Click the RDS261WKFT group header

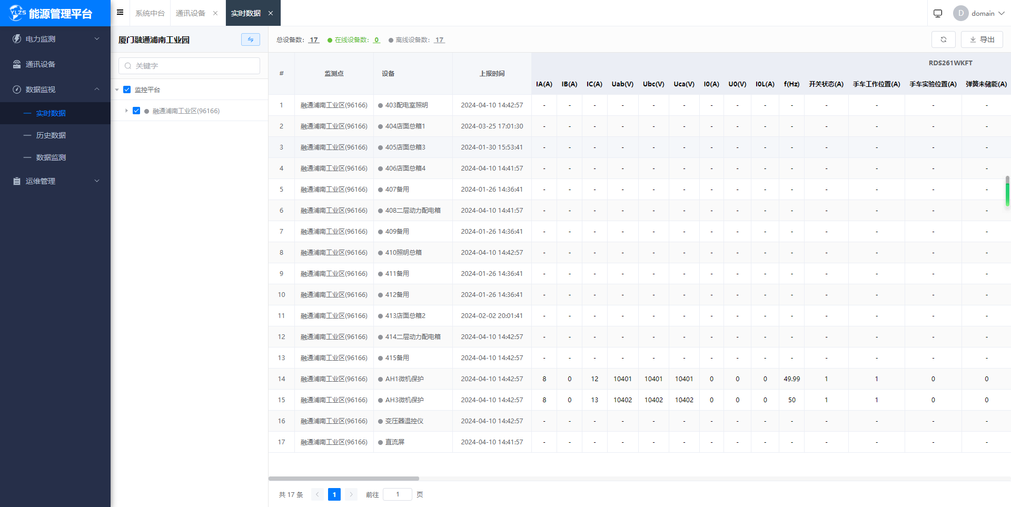tap(950, 63)
